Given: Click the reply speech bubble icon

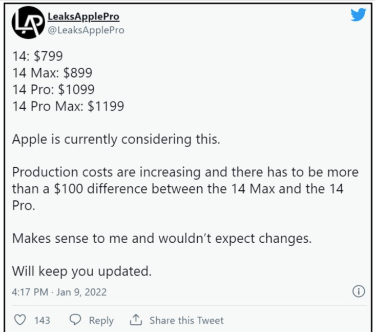Looking at the screenshot, I should [75, 320].
